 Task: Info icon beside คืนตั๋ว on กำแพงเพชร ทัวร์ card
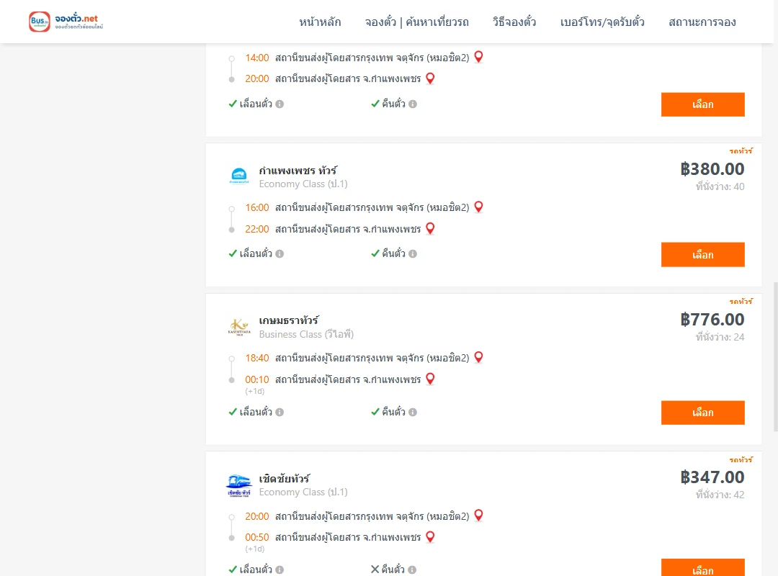click(x=413, y=254)
